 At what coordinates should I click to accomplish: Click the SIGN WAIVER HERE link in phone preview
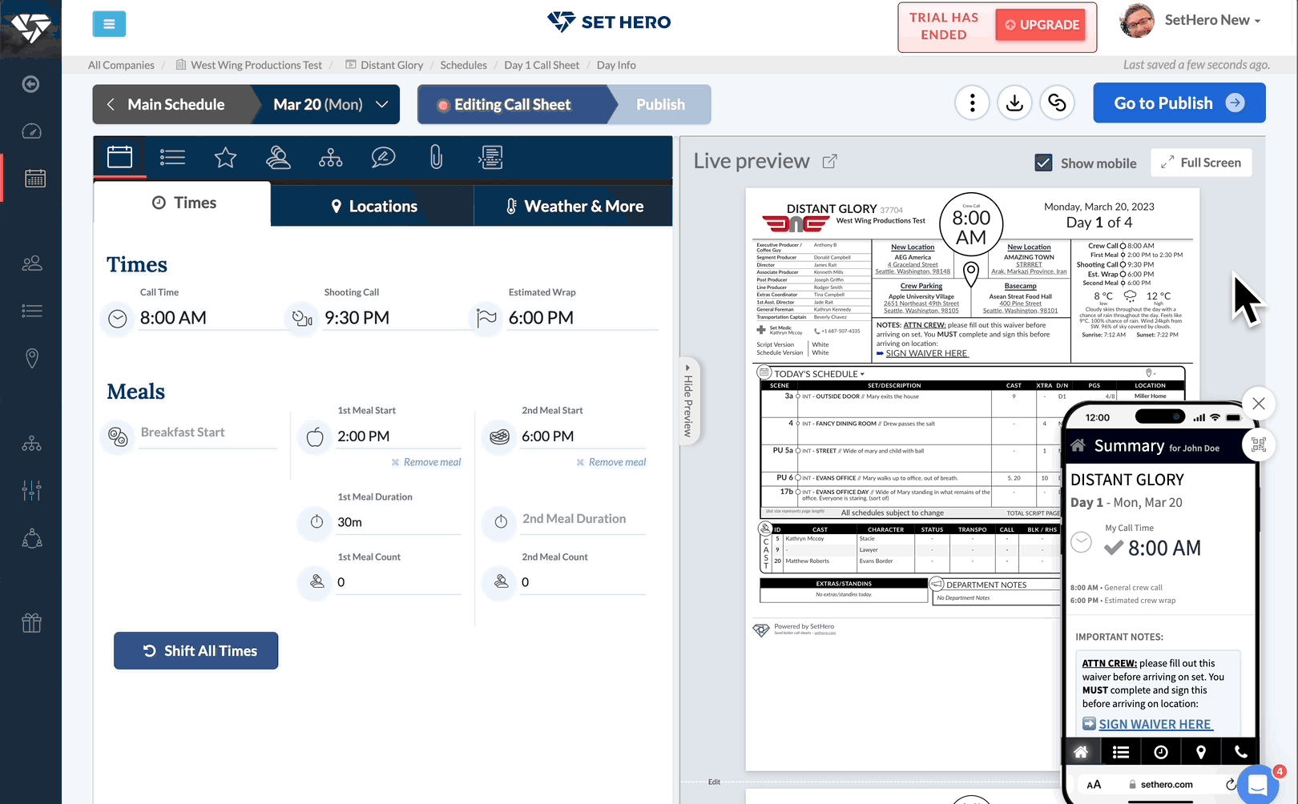tap(1155, 724)
